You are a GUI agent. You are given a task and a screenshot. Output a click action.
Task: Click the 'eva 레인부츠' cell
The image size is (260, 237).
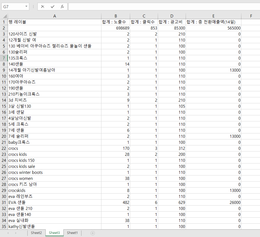(55, 196)
